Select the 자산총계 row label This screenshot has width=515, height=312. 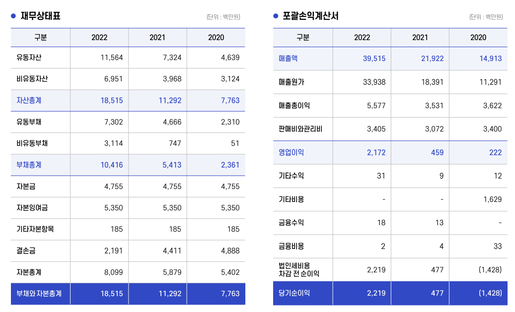[x=29, y=100]
